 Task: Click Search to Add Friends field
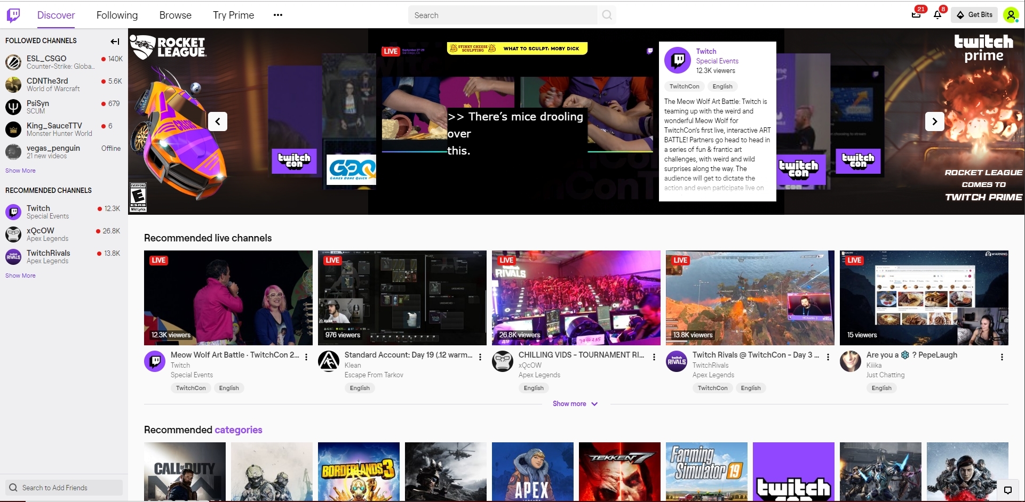click(x=64, y=488)
